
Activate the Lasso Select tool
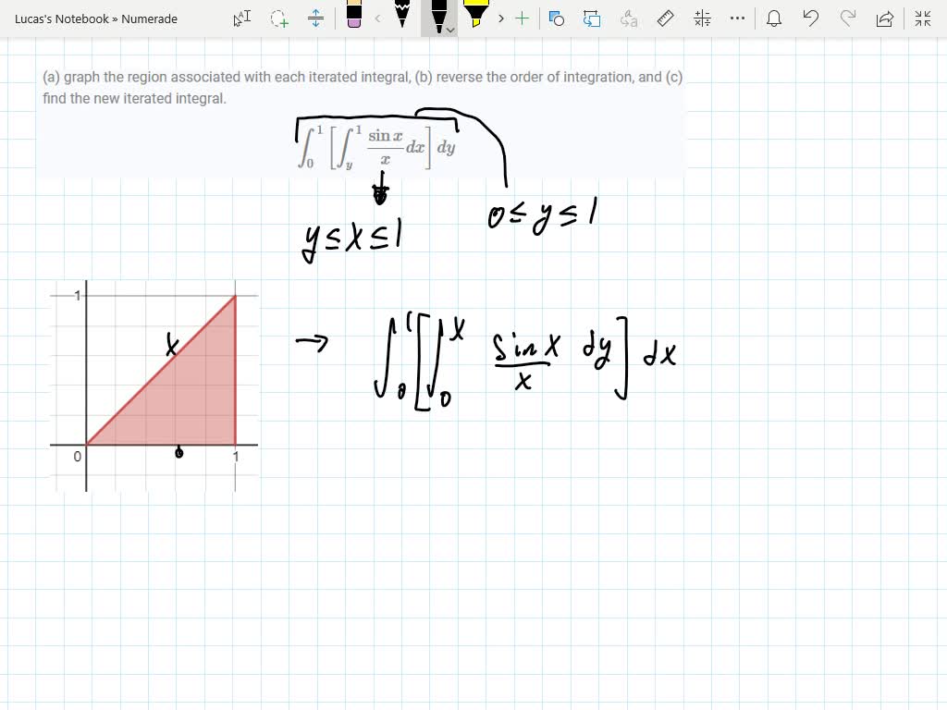click(277, 18)
